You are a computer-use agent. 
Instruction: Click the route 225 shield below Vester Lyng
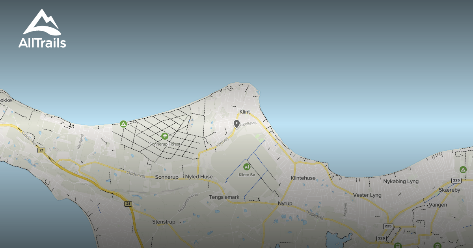tap(388, 226)
